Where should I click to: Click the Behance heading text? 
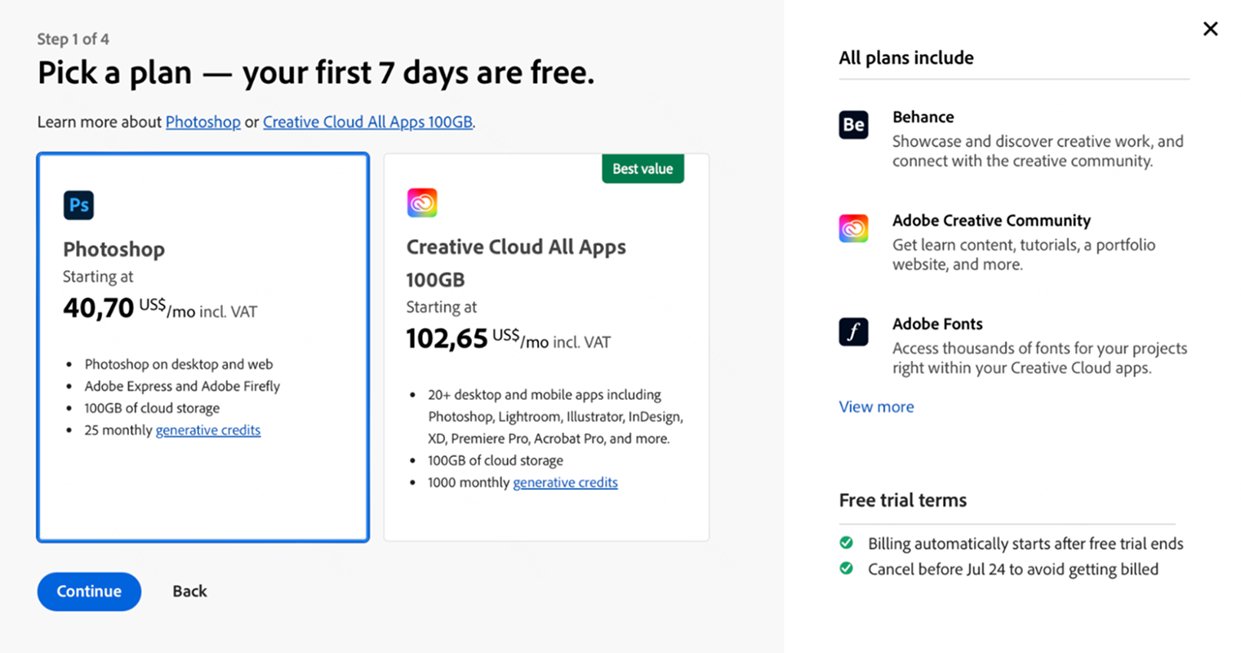point(923,117)
